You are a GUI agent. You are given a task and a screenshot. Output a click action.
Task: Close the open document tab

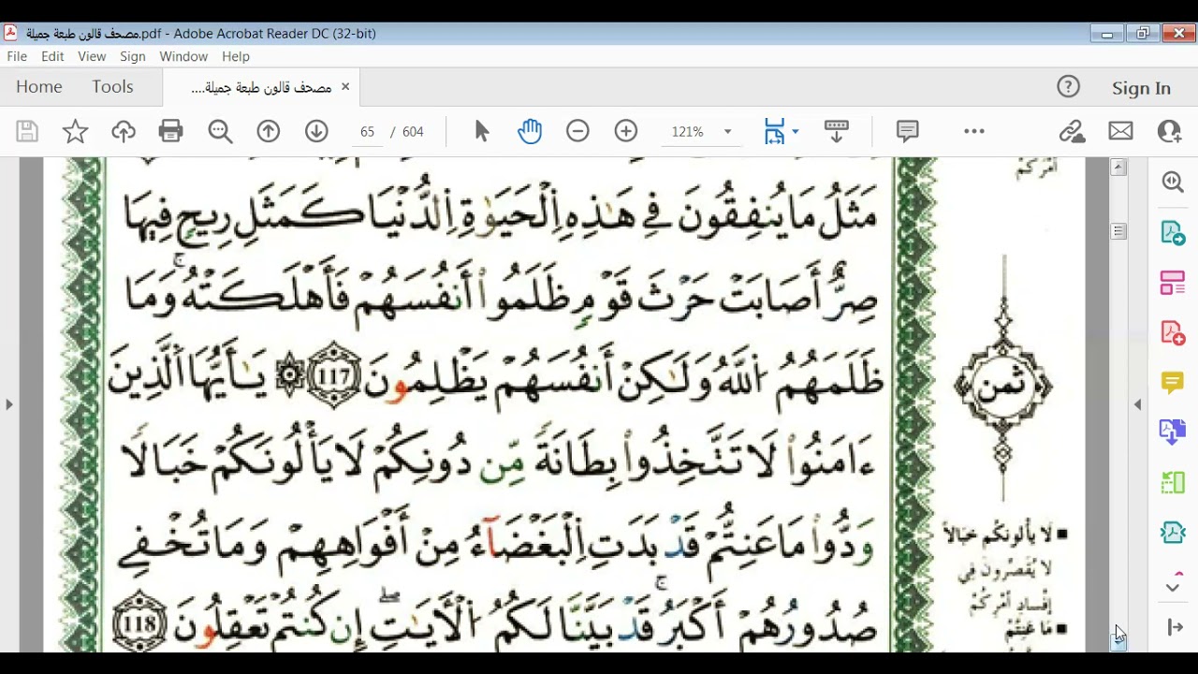coord(345,86)
